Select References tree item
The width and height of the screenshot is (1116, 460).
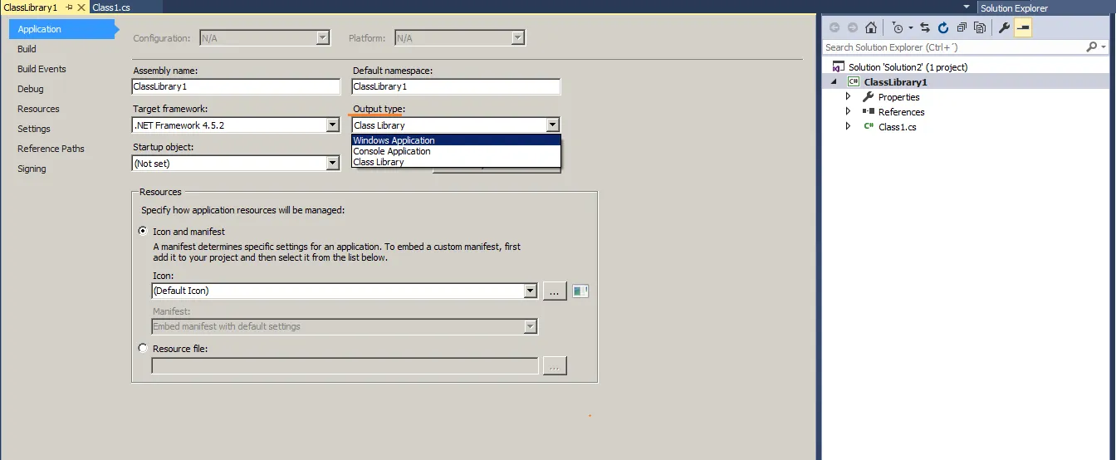(901, 112)
